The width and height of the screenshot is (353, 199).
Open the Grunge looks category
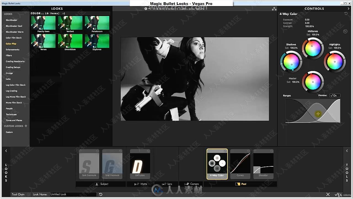coord(9,73)
